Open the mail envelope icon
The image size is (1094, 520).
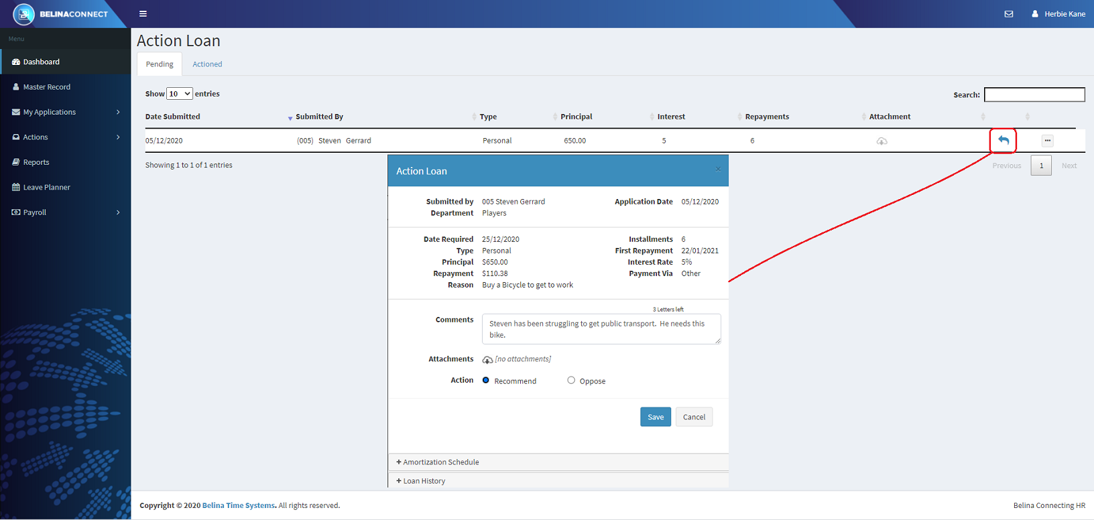click(1009, 14)
